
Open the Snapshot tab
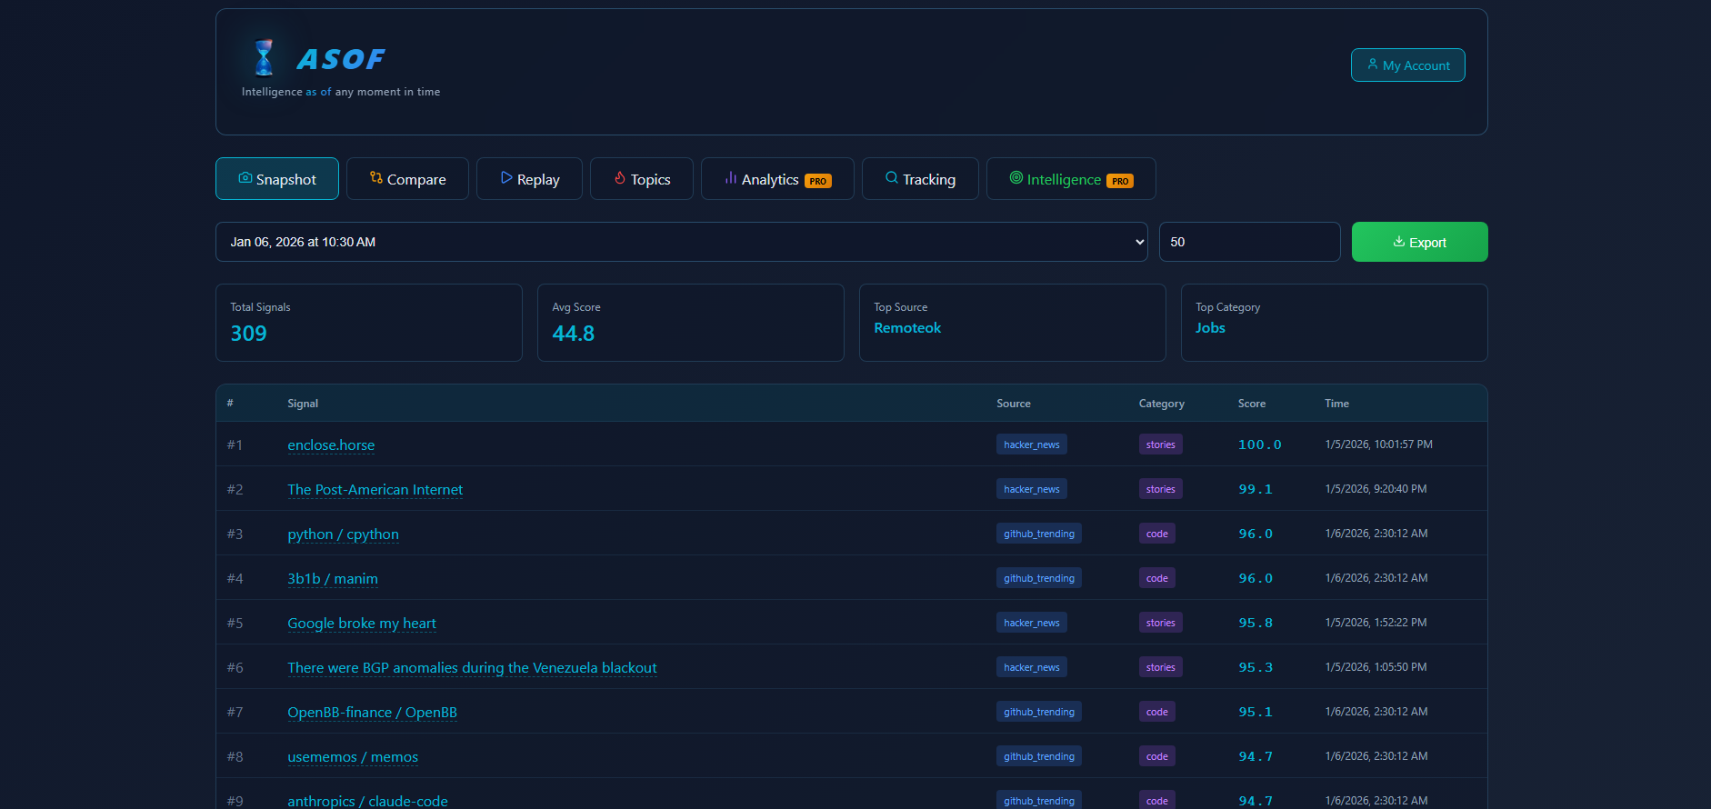coord(277,179)
